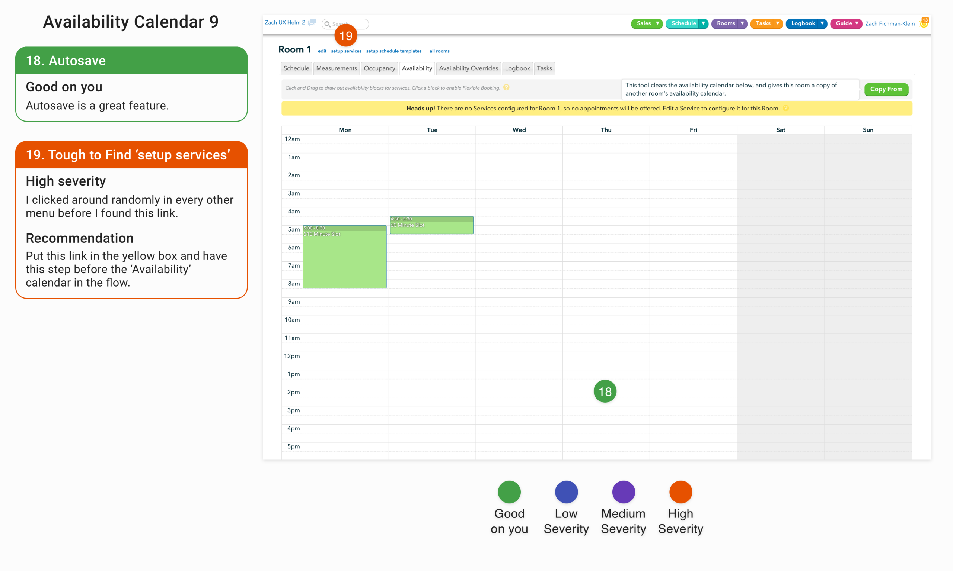Viewport: 953px width, 571px height.
Task: Expand the Guide dropdown arrow
Action: [857, 23]
